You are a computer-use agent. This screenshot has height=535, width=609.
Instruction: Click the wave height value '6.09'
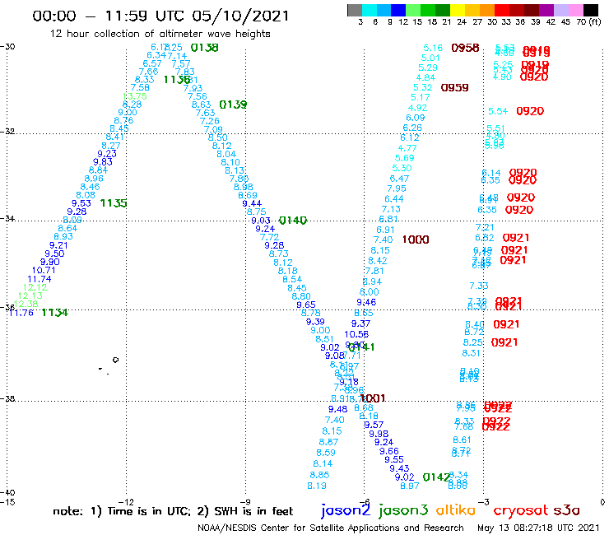pyautogui.click(x=416, y=118)
